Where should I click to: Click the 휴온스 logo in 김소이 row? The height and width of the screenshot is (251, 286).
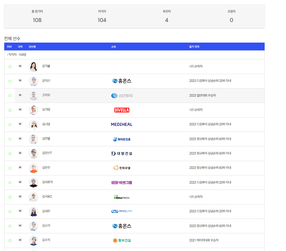coord(122,226)
